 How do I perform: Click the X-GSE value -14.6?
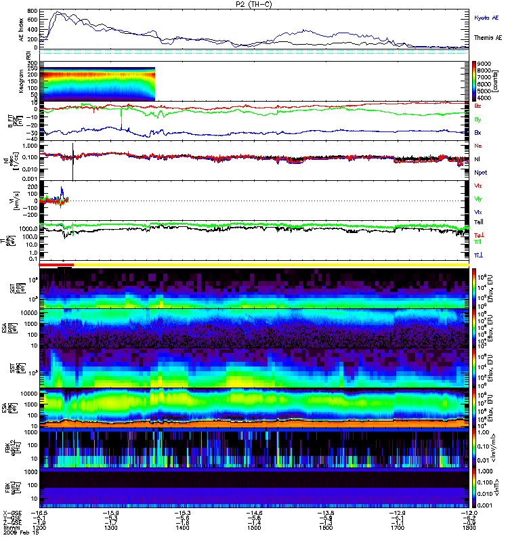tap(254, 513)
